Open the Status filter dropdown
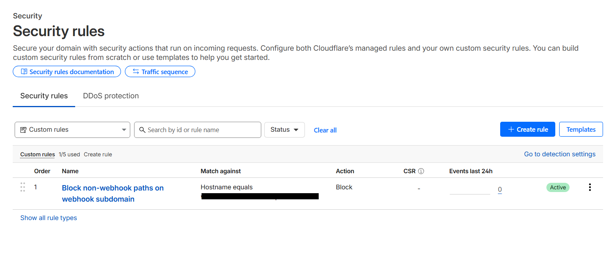This screenshot has width=610, height=260. coord(284,130)
